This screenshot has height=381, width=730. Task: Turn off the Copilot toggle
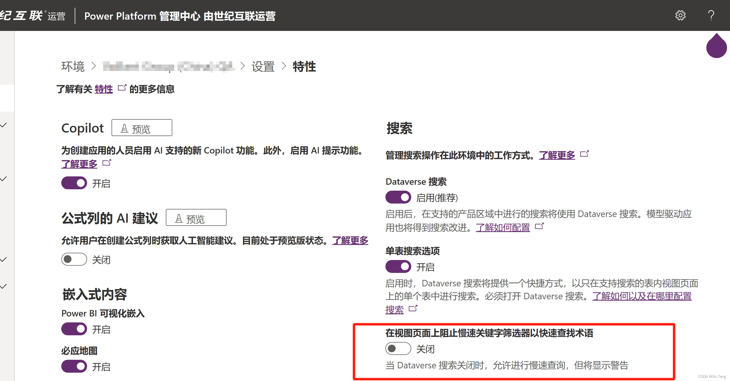74,183
